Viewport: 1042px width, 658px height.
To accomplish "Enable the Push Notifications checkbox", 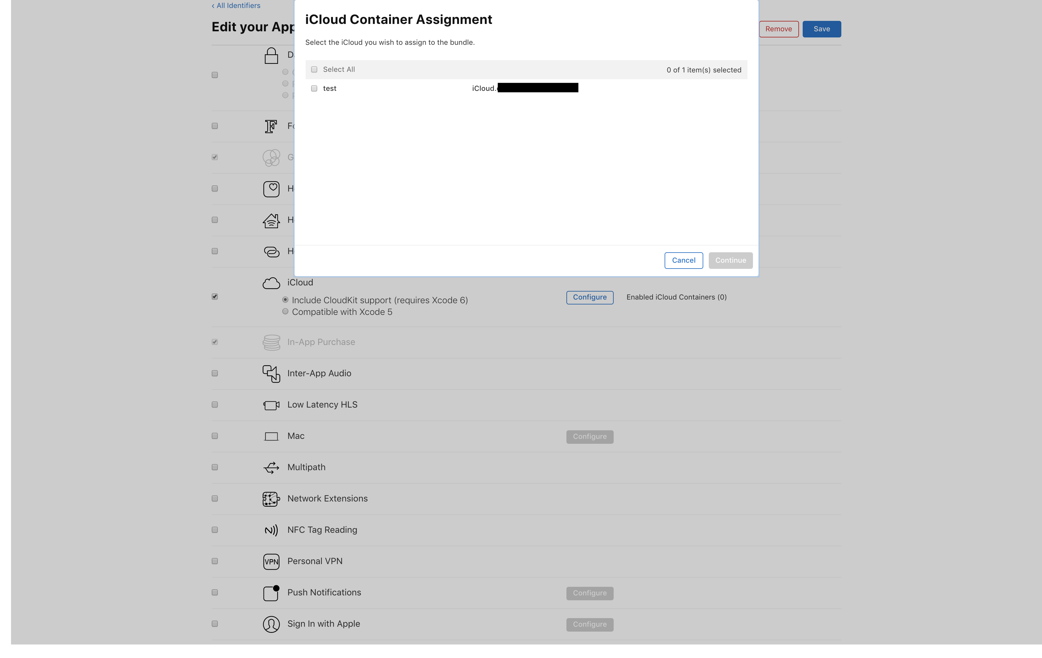I will click(215, 592).
